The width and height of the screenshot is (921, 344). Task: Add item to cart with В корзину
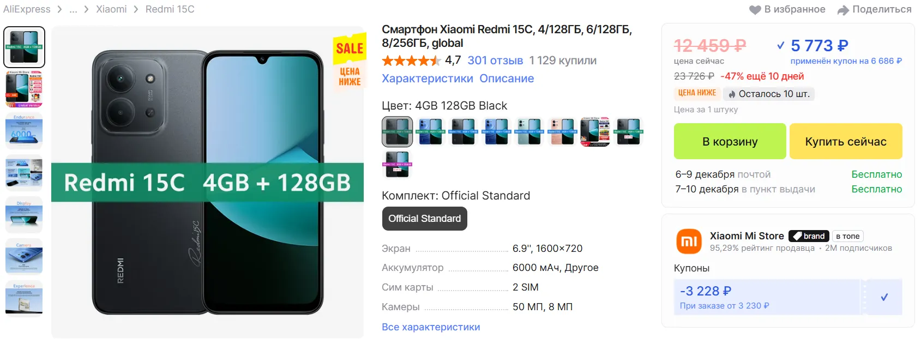coord(730,141)
